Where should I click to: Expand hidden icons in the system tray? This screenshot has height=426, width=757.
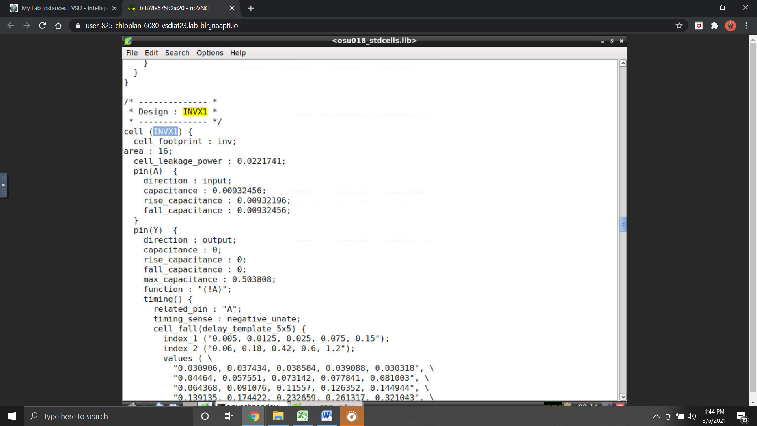point(656,416)
